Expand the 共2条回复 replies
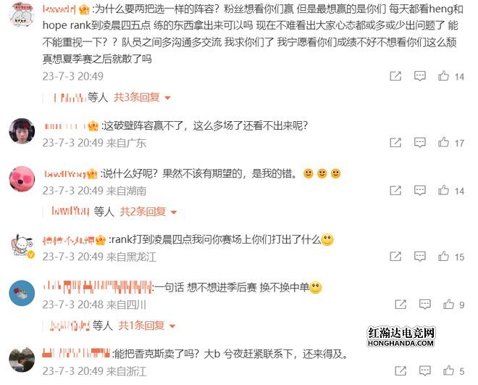Screen dimensions: 478x385 click(148, 212)
